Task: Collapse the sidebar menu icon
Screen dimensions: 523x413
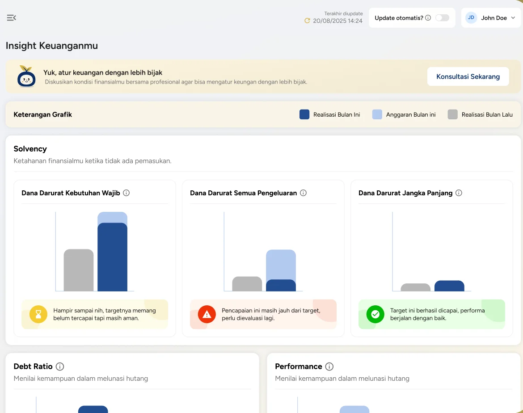Action: point(11,18)
